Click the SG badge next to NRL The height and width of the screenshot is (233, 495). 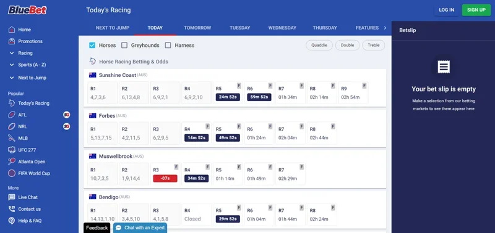(66, 126)
